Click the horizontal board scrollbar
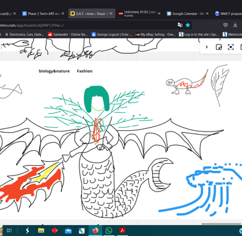 click(221, 224)
